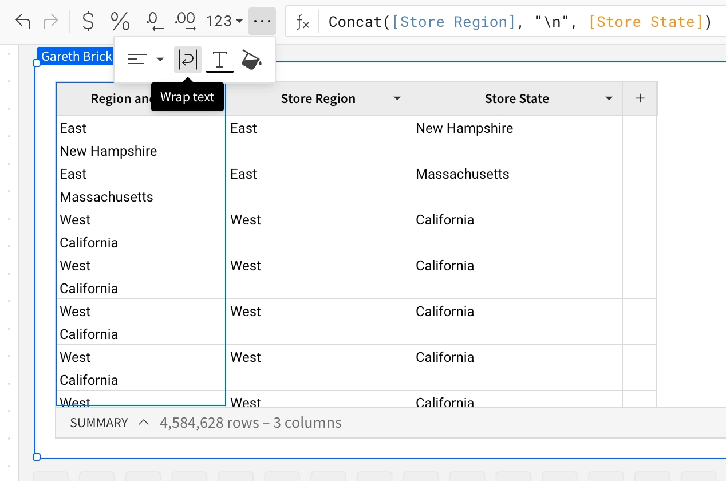This screenshot has width=726, height=481.
Task: Open Store State column menu arrow
Action: tap(609, 99)
